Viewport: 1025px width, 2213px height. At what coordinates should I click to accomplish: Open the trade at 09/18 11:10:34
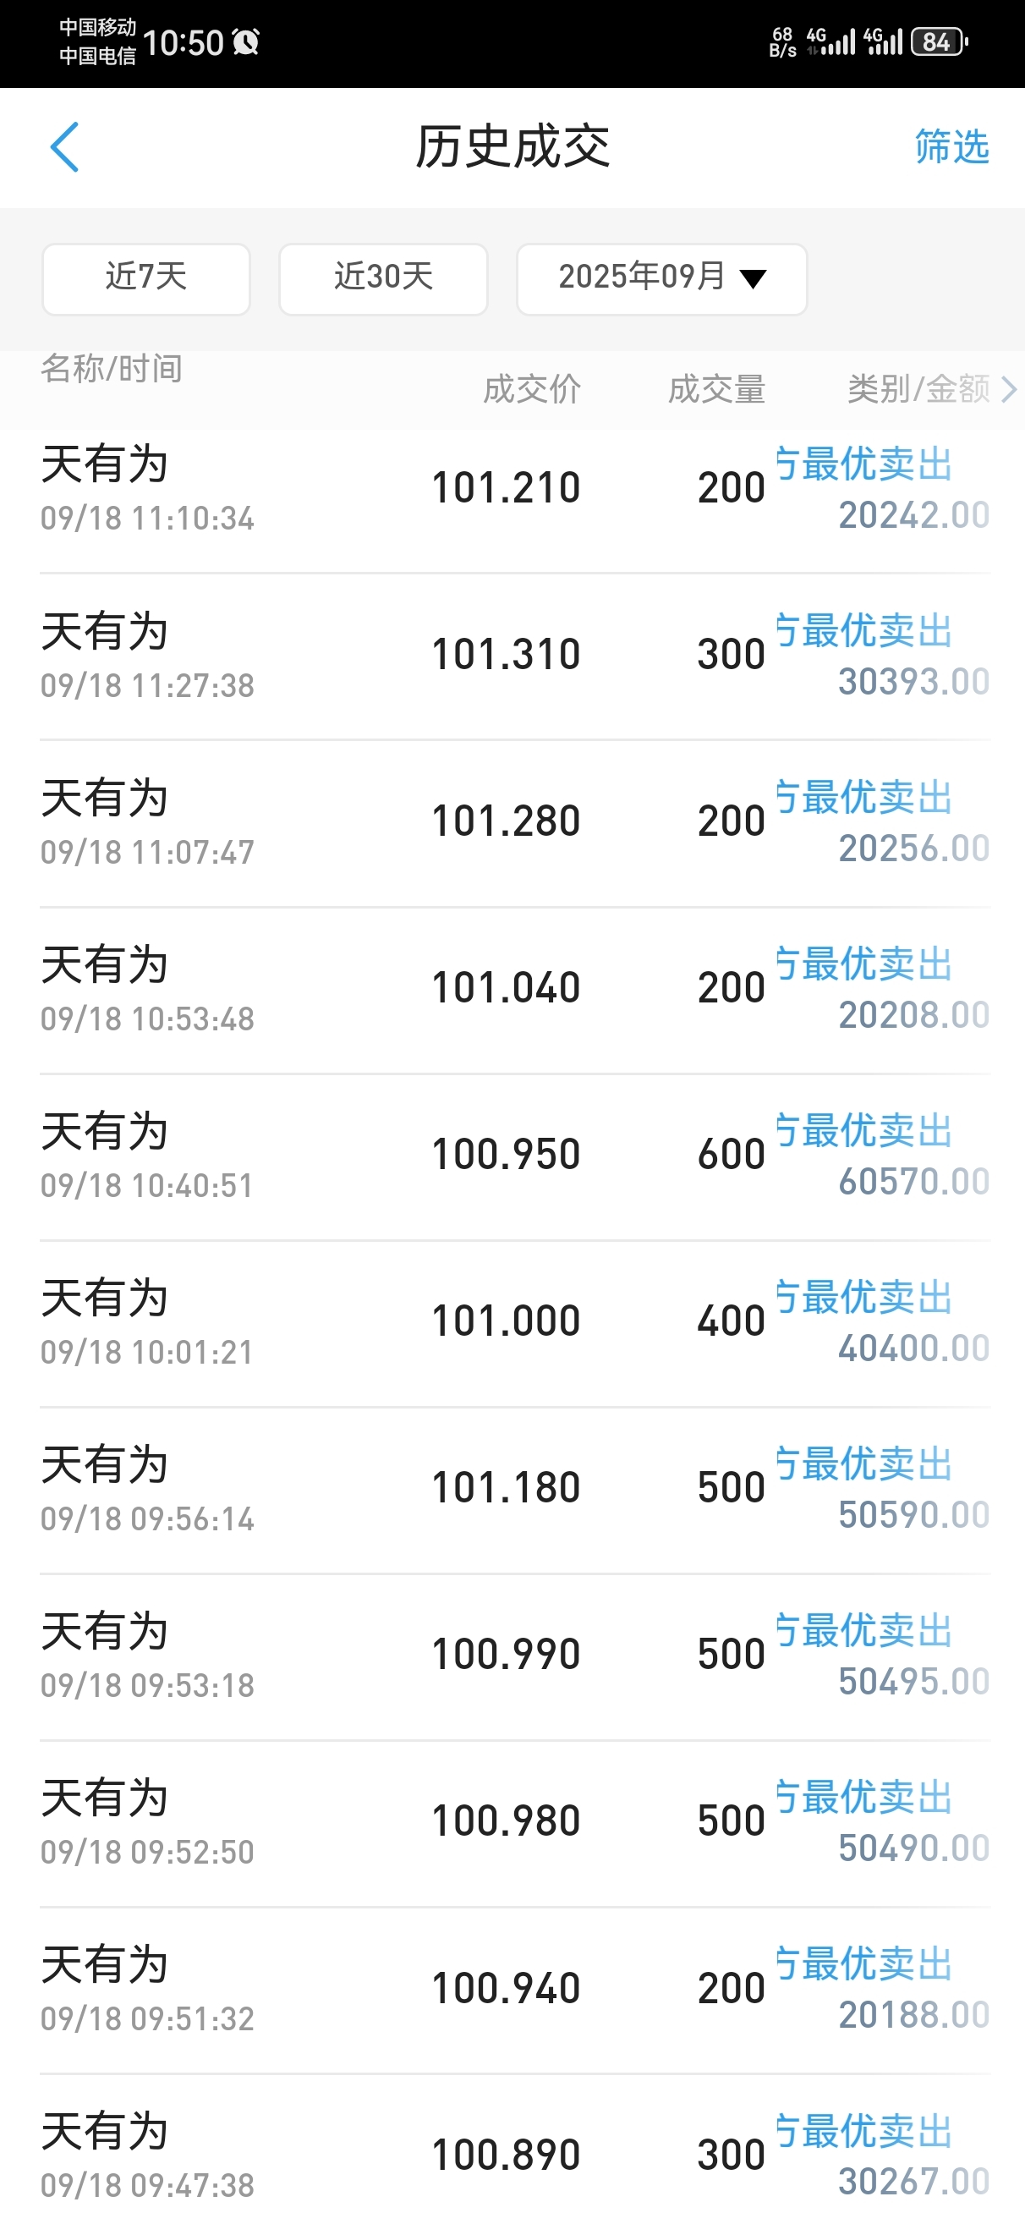click(x=515, y=490)
